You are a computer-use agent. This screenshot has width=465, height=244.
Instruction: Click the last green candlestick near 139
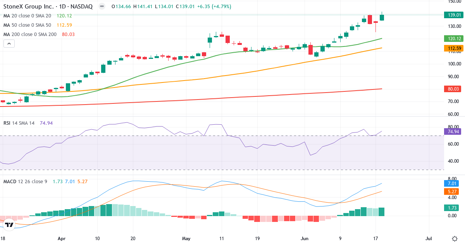(x=382, y=17)
